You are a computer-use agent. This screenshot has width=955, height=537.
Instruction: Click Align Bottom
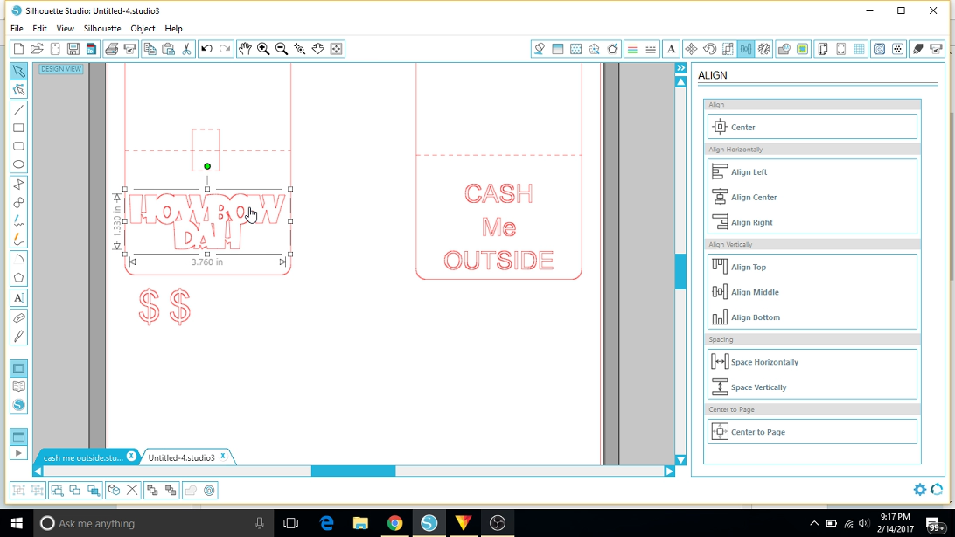pyautogui.click(x=812, y=317)
